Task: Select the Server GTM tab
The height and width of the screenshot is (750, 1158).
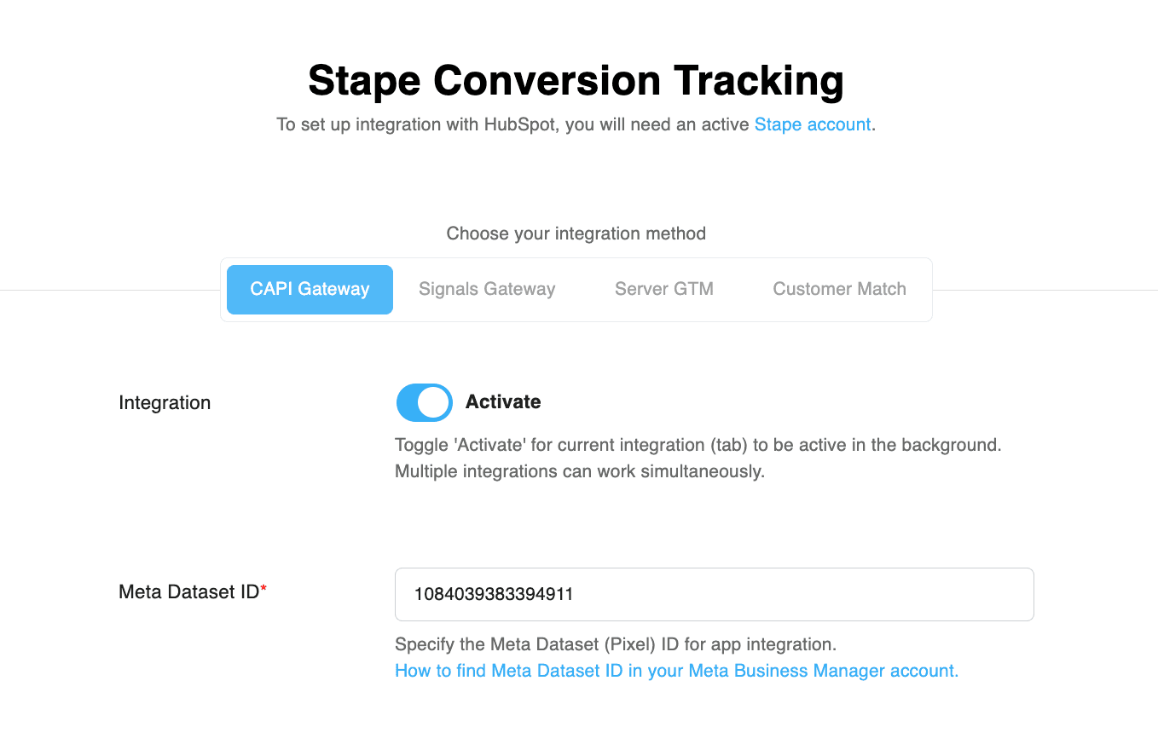Action: pos(663,290)
